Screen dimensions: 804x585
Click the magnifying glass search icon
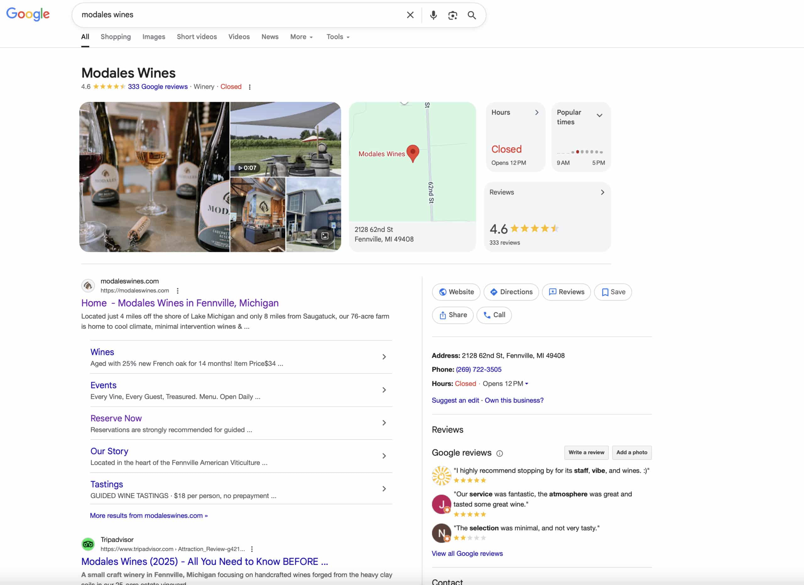click(471, 15)
